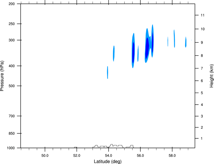
Task: Click the Pressure (hPa) axis title
Action: (2, 76)
